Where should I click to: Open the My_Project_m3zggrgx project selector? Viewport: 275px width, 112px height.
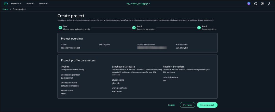point(138,4)
